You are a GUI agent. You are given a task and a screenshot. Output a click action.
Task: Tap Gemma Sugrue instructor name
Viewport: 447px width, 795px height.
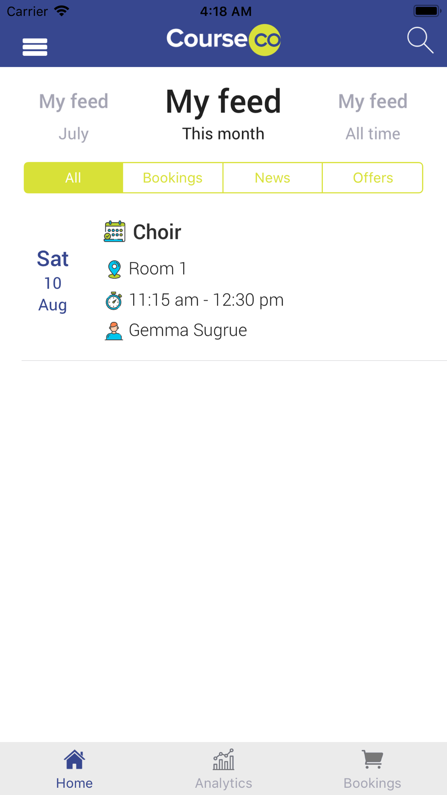tap(188, 330)
